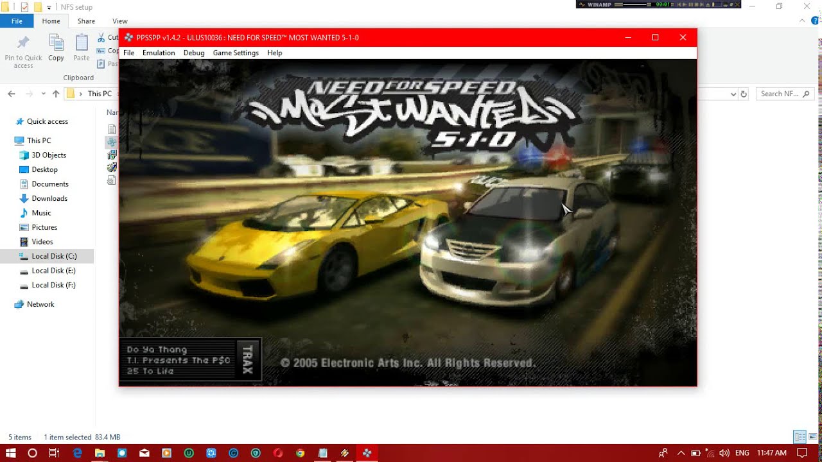Open the Action Center notifications

click(801, 453)
